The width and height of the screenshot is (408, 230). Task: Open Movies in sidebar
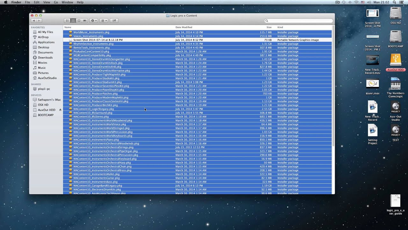tap(42, 63)
